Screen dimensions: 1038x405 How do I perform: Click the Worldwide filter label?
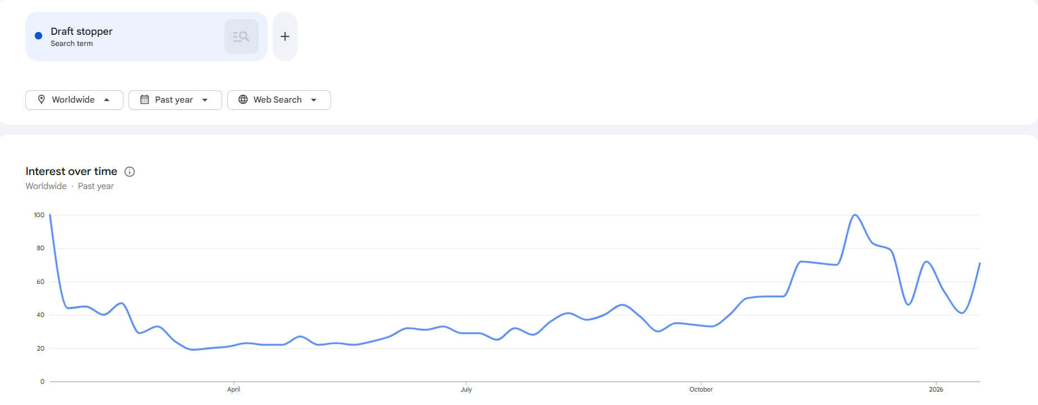coord(73,99)
